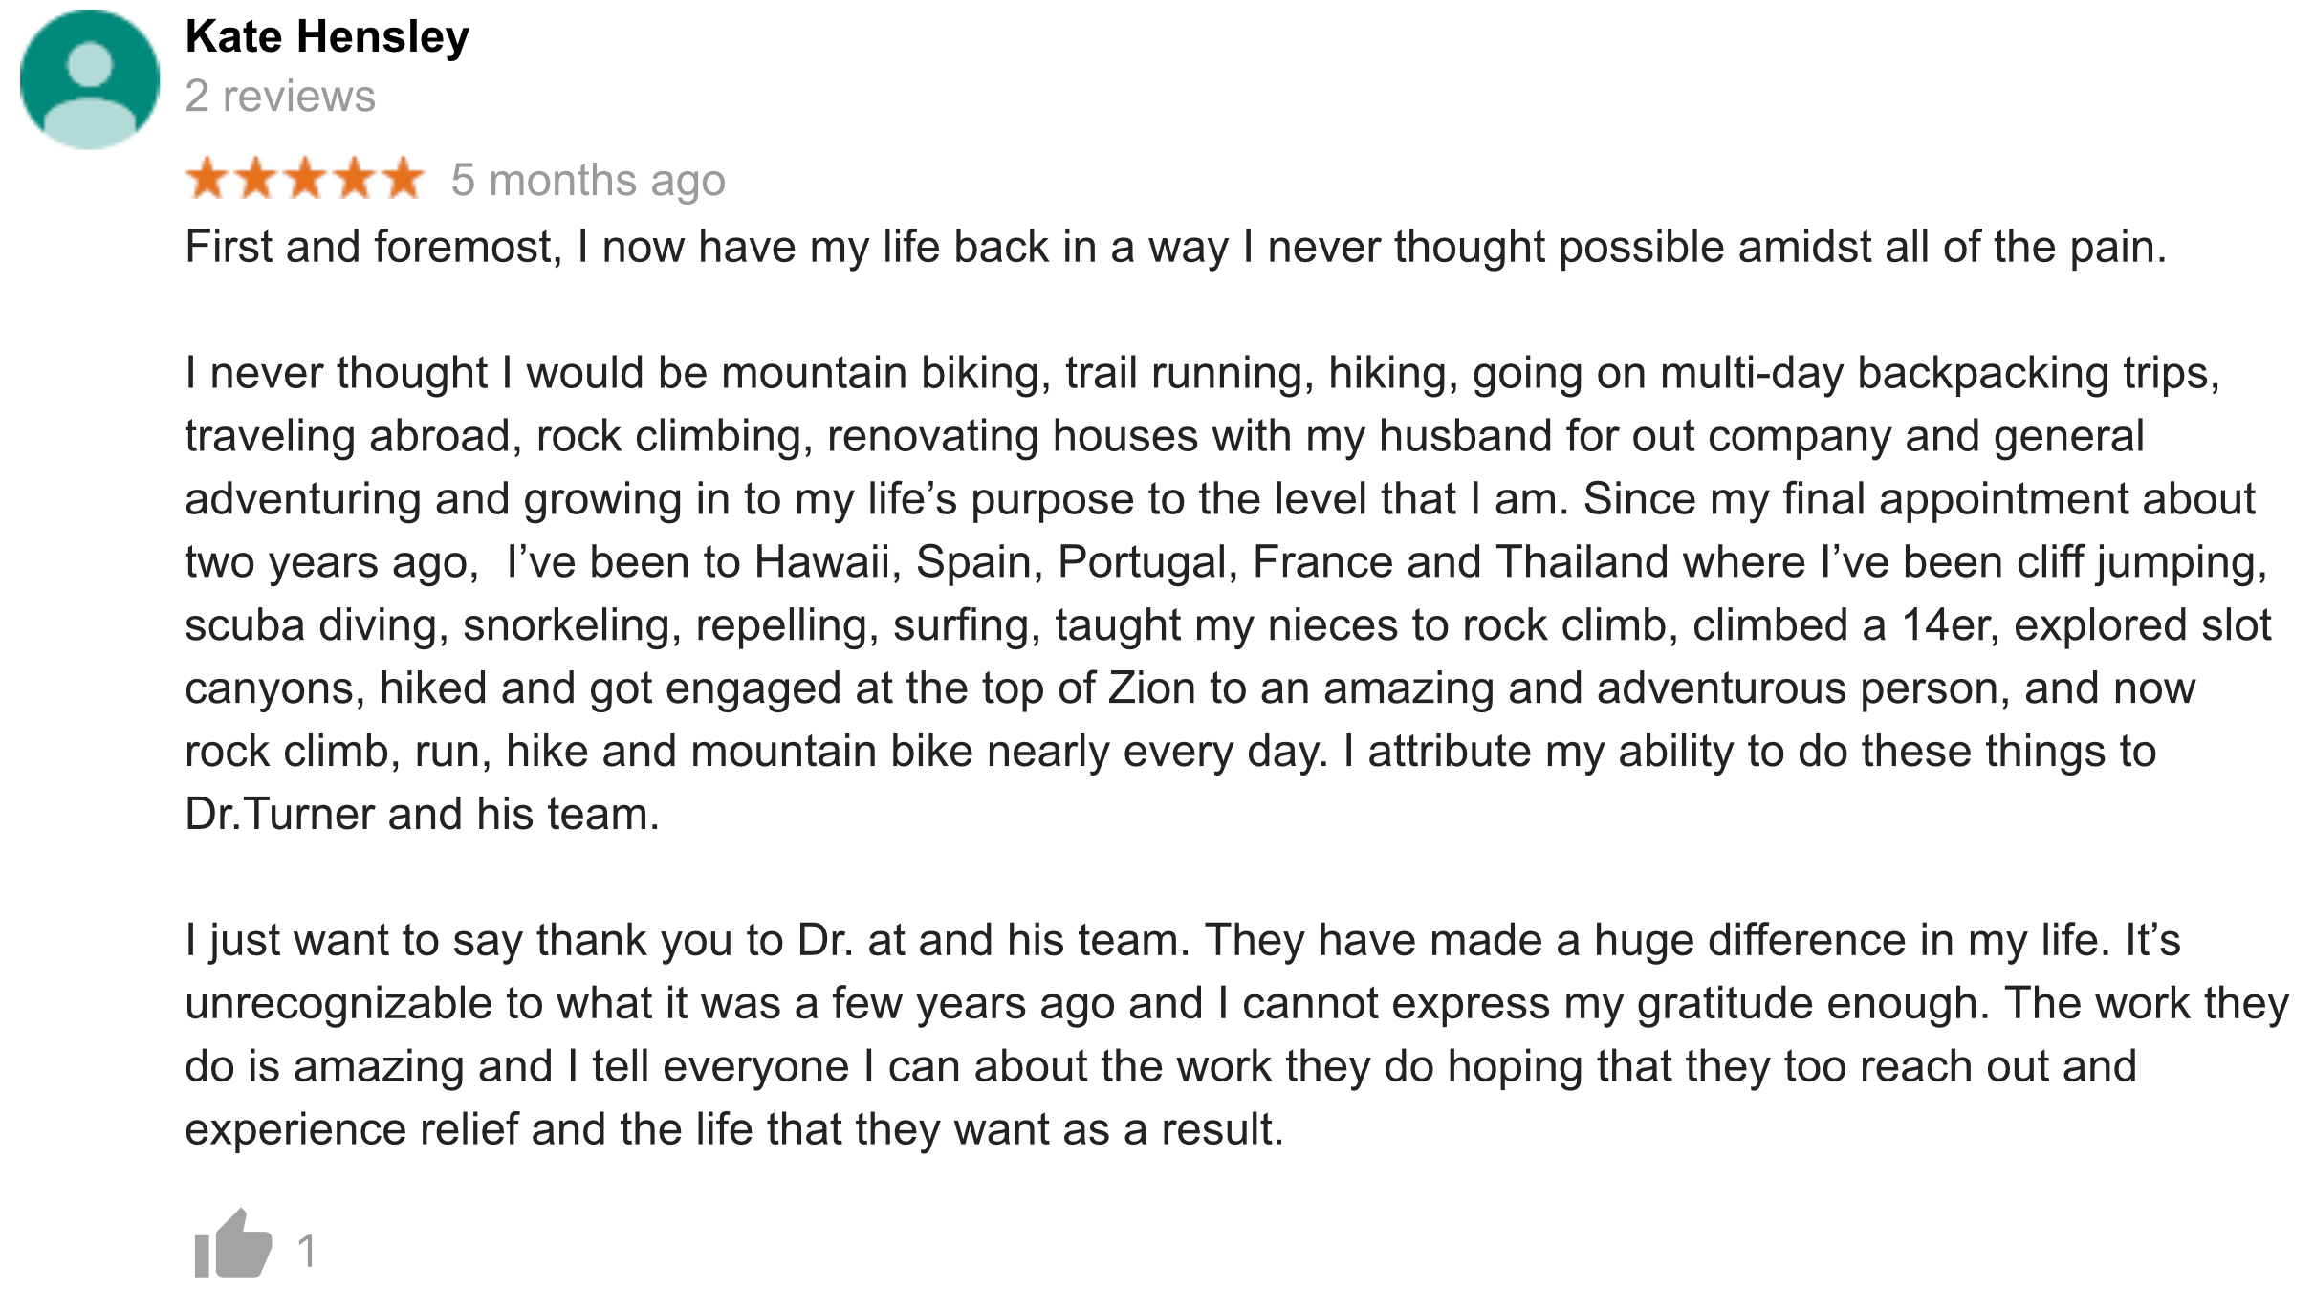This screenshot has height=1289, width=2314.
Task: Click the fourth orange rating star
Action: 354,179
